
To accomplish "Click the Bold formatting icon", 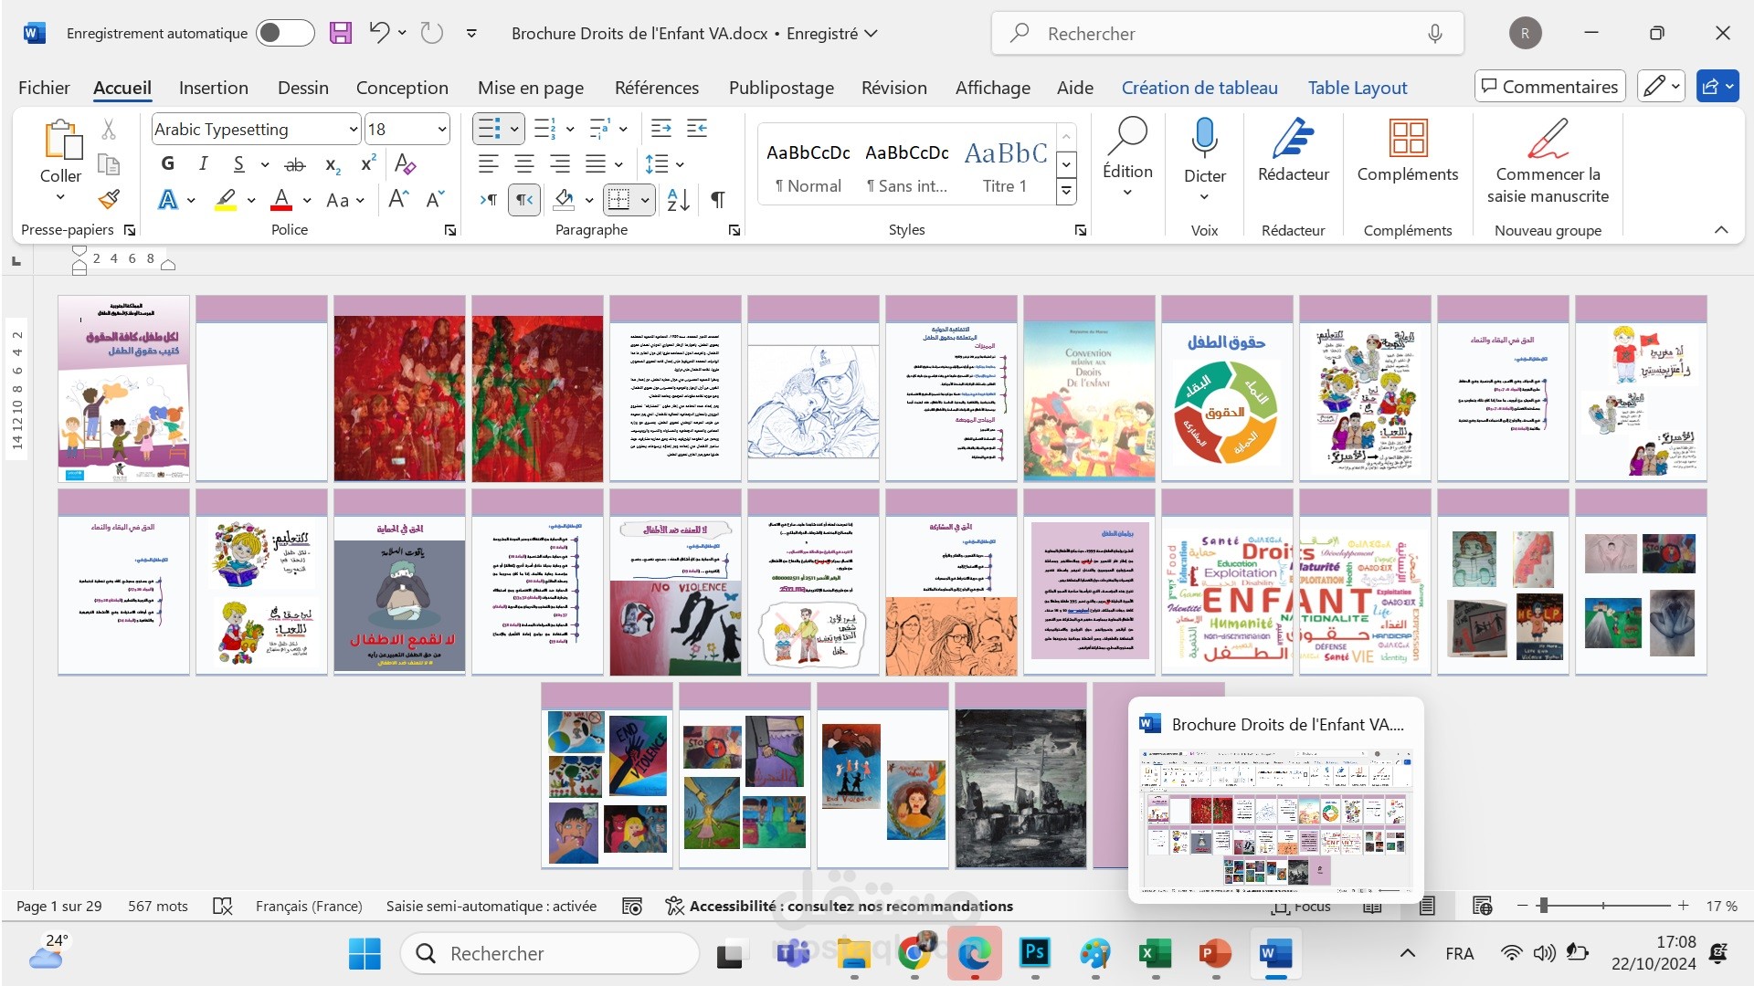I will pos(167,163).
